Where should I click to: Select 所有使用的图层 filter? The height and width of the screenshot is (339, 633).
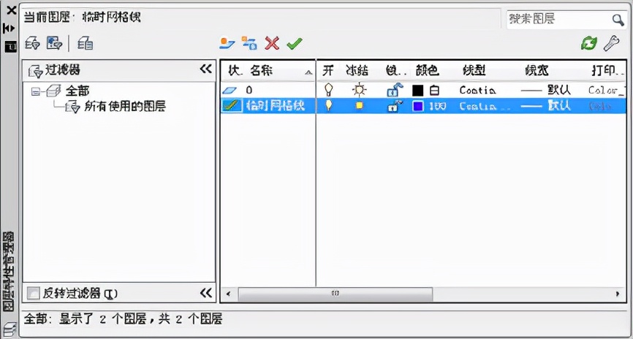click(125, 106)
